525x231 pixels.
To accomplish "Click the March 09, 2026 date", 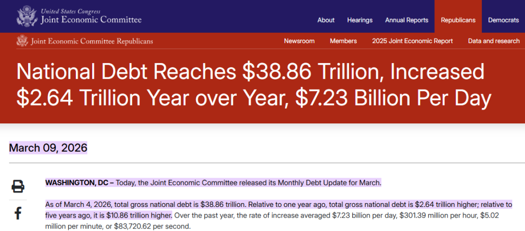I will pyautogui.click(x=48, y=148).
